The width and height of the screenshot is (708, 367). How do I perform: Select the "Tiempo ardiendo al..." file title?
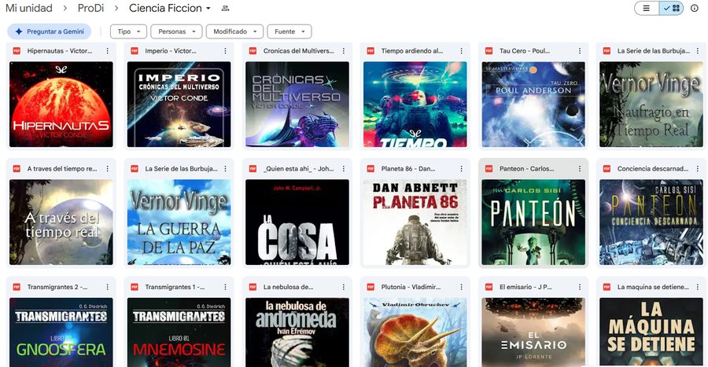tap(411, 51)
